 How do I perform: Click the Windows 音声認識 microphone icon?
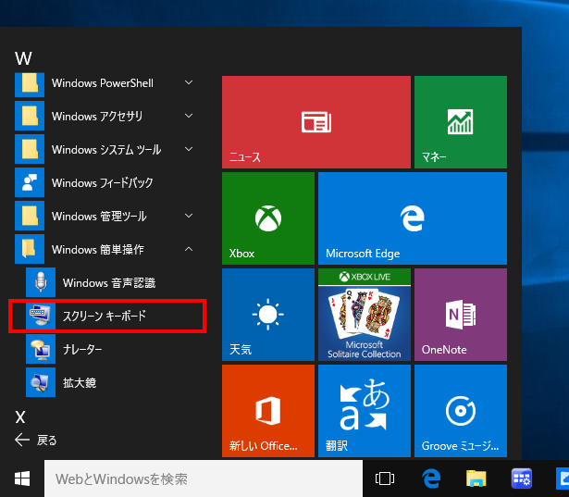(41, 282)
